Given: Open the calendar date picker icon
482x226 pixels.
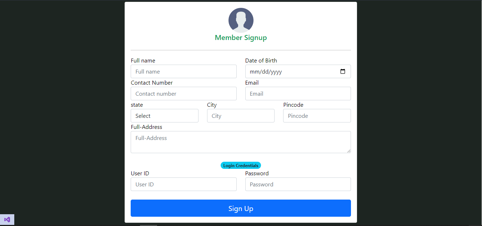Looking at the screenshot, I should (x=342, y=71).
